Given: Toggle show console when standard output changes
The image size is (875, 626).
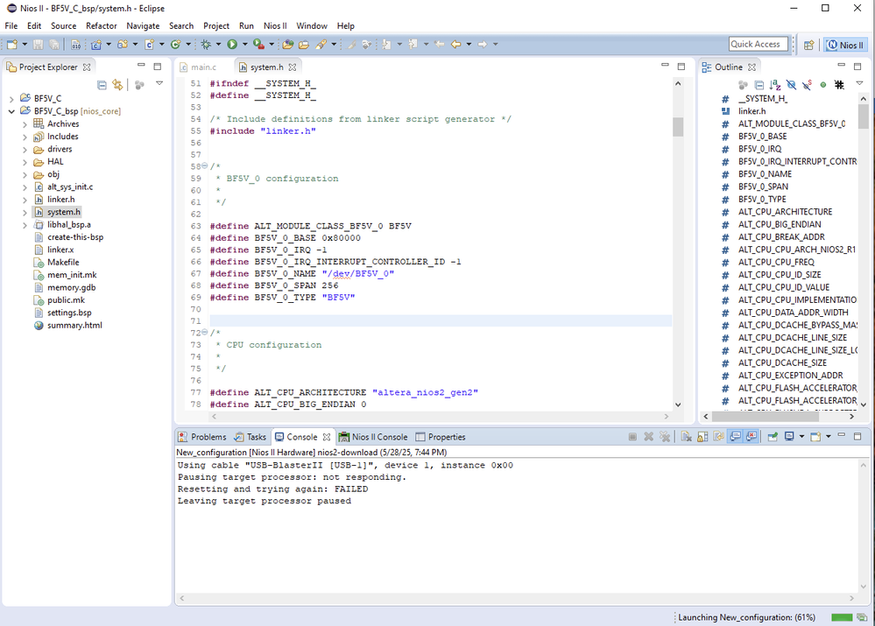Looking at the screenshot, I should pos(735,436).
